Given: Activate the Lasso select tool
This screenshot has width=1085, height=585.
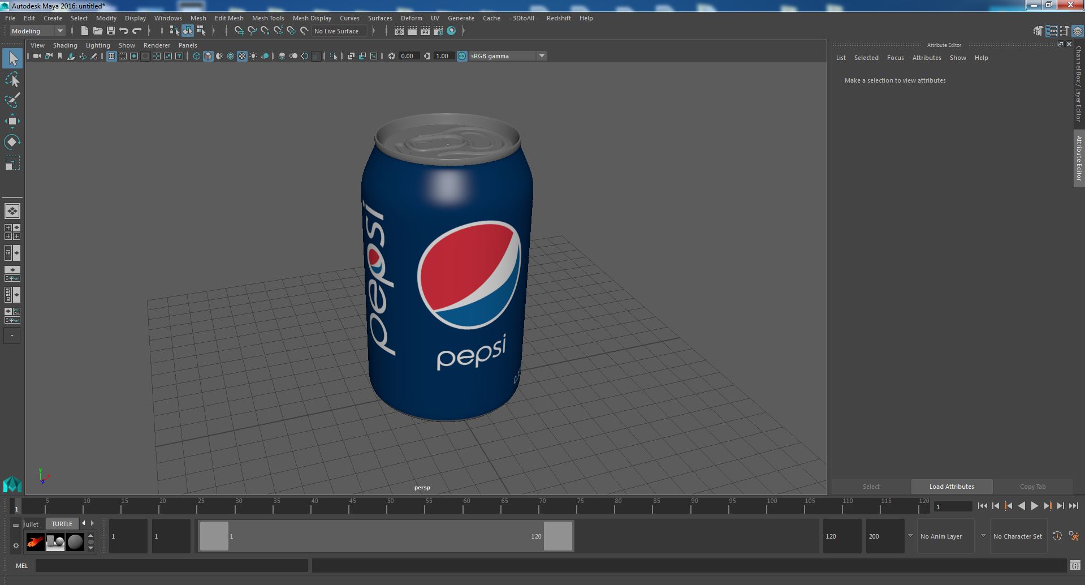Looking at the screenshot, I should coord(12,80).
